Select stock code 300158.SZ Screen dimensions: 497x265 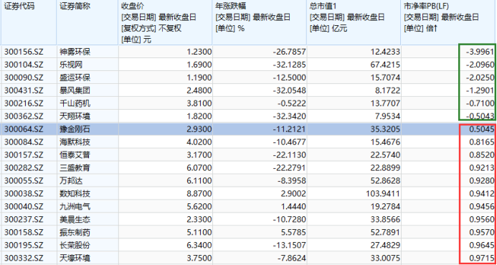tap(24, 232)
